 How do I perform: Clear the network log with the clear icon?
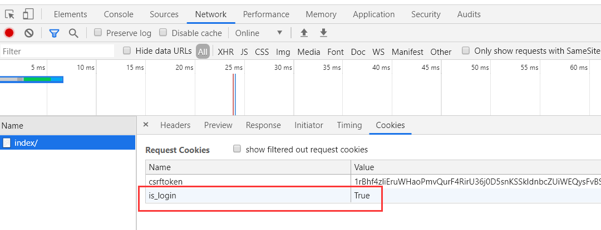point(29,33)
